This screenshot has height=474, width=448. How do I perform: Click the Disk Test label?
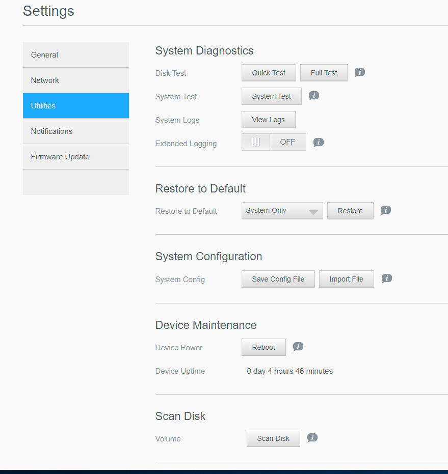(x=170, y=73)
